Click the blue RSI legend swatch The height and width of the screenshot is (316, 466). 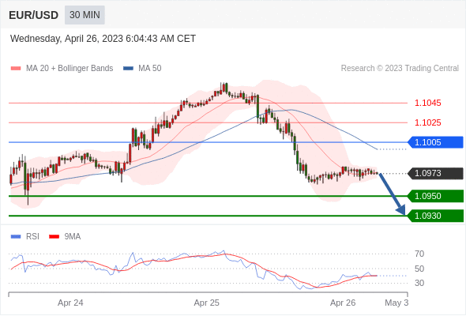tap(16, 237)
